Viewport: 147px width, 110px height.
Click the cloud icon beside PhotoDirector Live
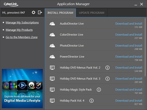pyautogui.click(x=52, y=46)
